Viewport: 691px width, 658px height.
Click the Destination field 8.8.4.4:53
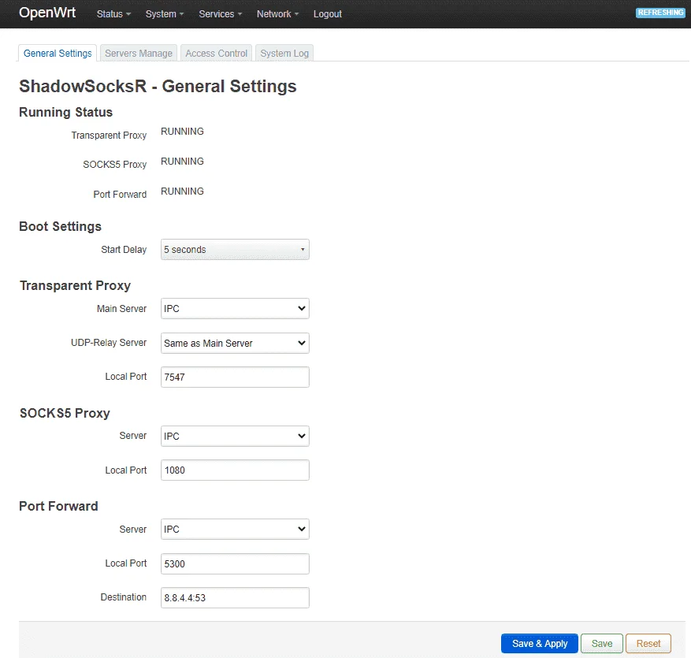[235, 597]
